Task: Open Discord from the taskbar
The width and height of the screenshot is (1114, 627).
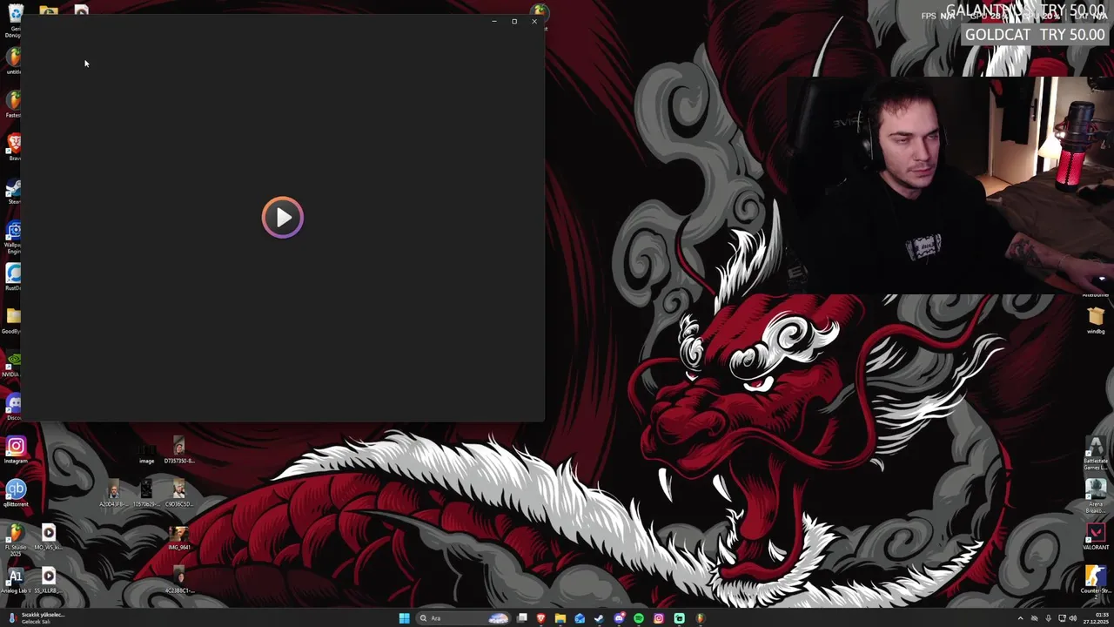Action: tap(619, 618)
